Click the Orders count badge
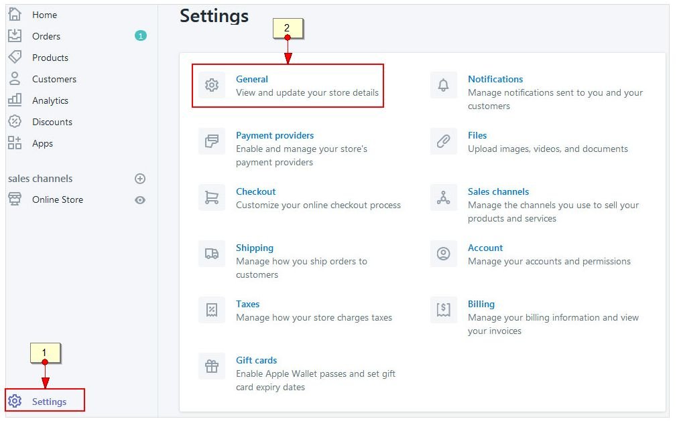Image resolution: width=677 pixels, height=423 pixels. coord(140,36)
